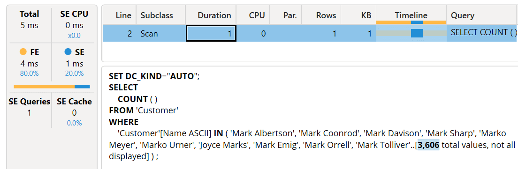Click the Rows column header

pyautogui.click(x=321, y=15)
